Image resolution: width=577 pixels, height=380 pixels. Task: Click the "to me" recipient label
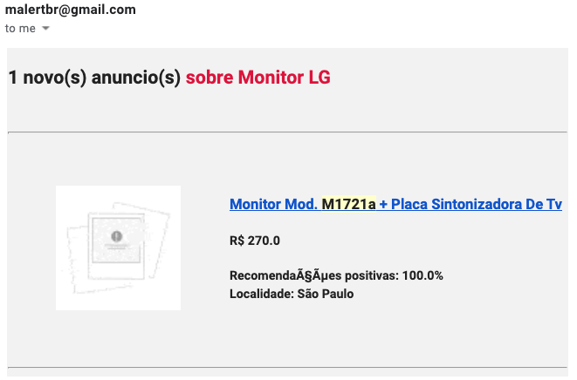click(20, 29)
